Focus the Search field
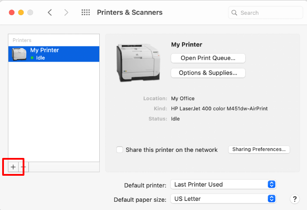 [x=265, y=13]
